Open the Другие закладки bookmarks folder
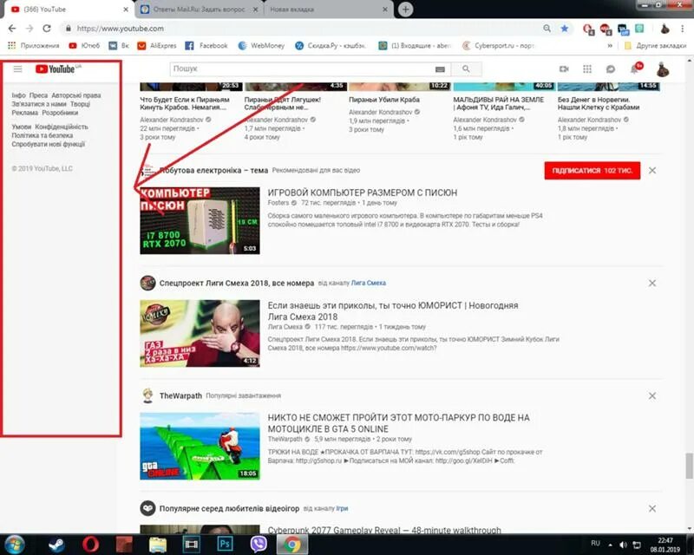 [x=655, y=46]
